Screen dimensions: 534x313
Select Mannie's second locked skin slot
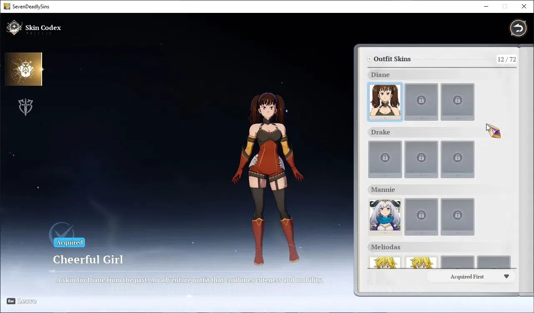click(421, 217)
